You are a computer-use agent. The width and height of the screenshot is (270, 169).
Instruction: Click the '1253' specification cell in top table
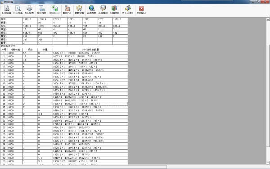75,19
